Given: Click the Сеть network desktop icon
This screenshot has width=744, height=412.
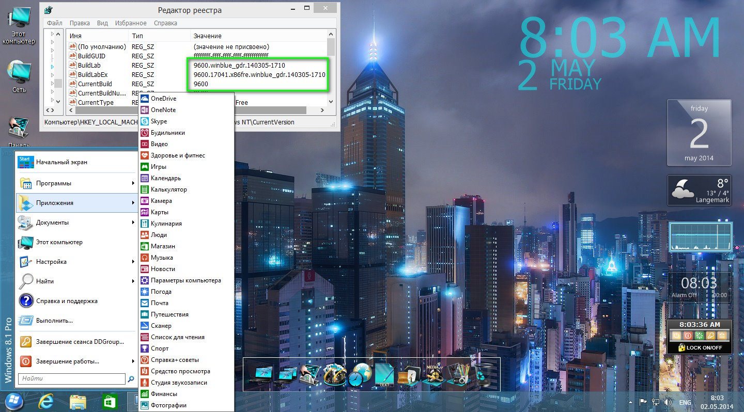Looking at the screenshot, I should [19, 76].
